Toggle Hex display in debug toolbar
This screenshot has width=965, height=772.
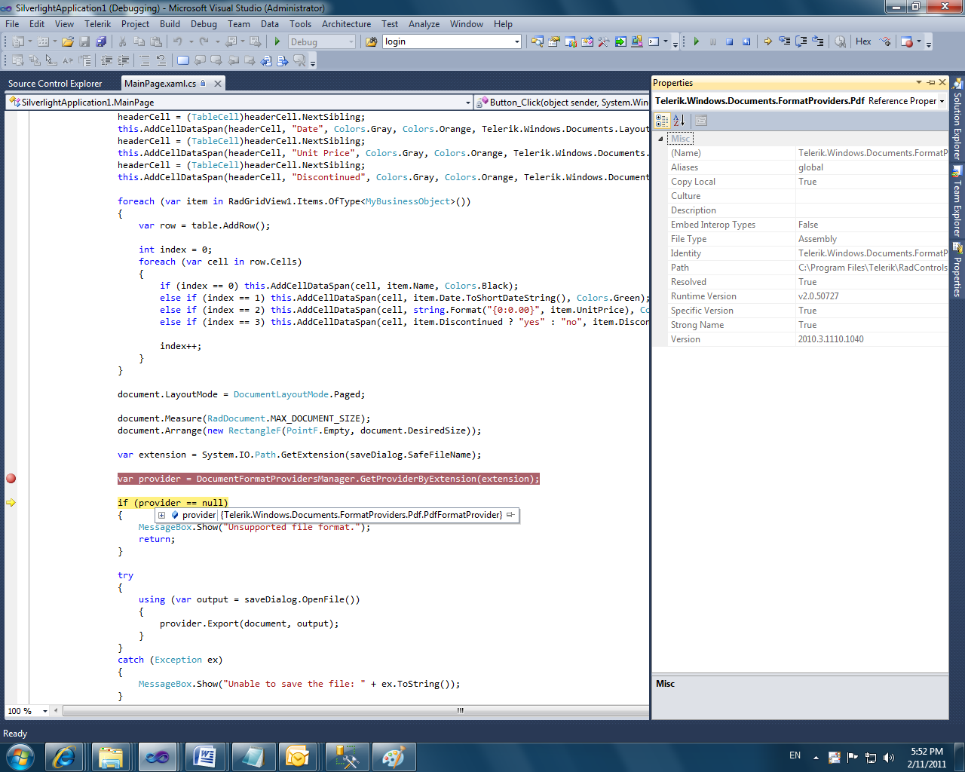tap(863, 42)
